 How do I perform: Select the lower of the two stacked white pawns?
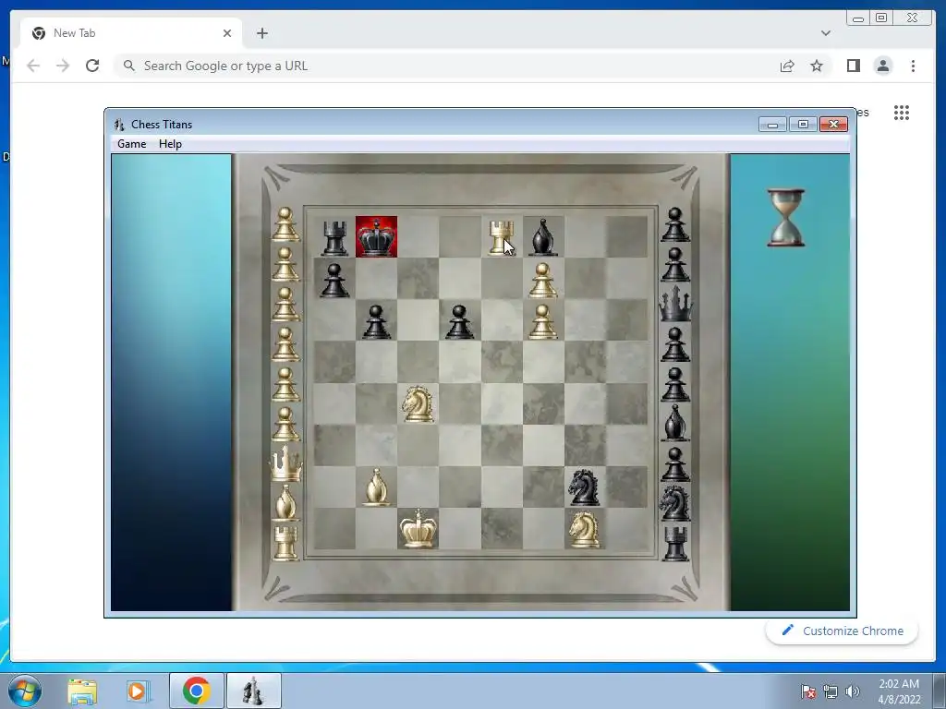point(543,321)
